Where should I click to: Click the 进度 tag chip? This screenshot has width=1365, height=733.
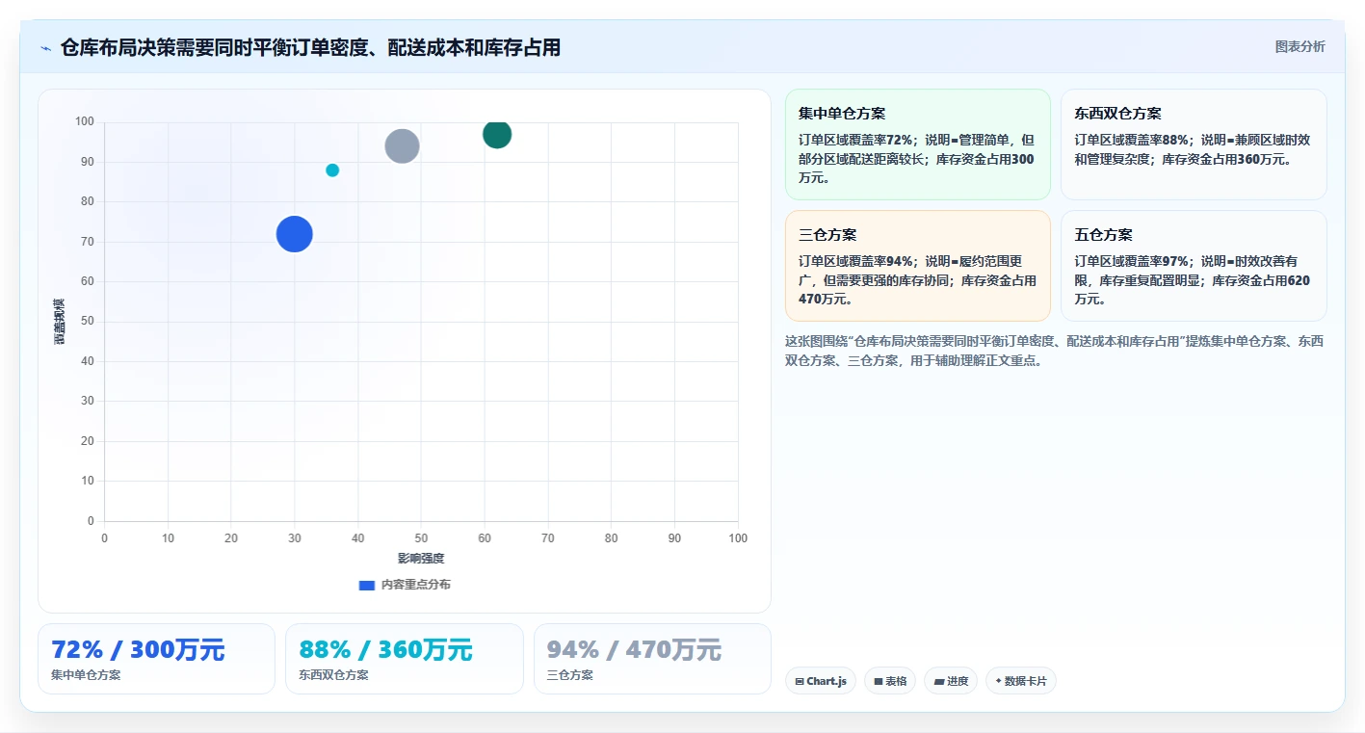pyautogui.click(x=951, y=681)
